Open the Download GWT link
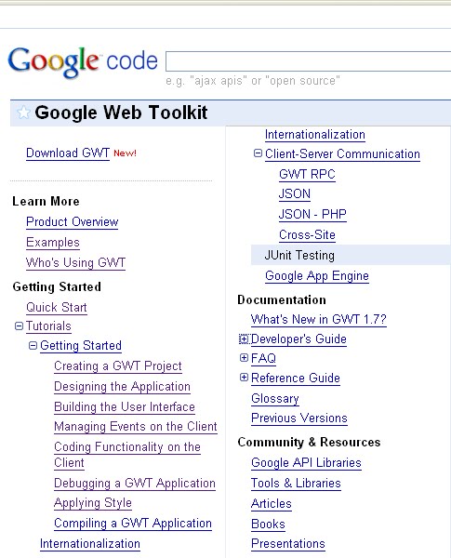451x558 pixels. (68, 153)
